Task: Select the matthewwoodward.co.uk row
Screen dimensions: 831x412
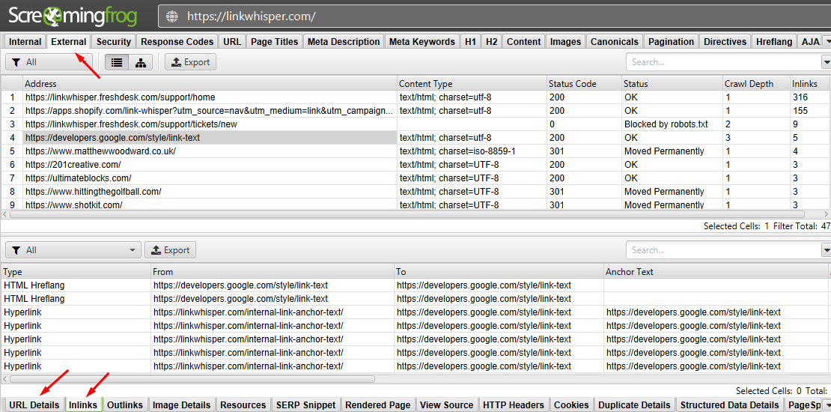Action: (415, 151)
